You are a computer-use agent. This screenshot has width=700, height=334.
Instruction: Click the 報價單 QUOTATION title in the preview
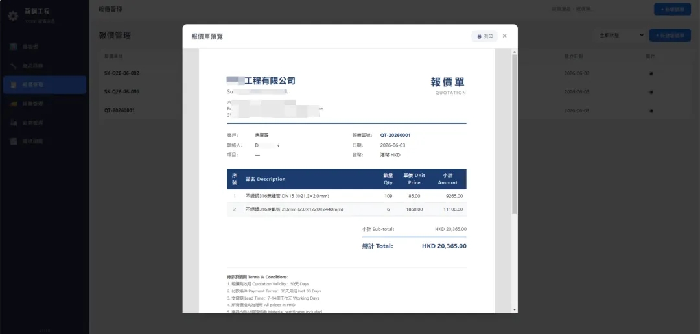(449, 85)
